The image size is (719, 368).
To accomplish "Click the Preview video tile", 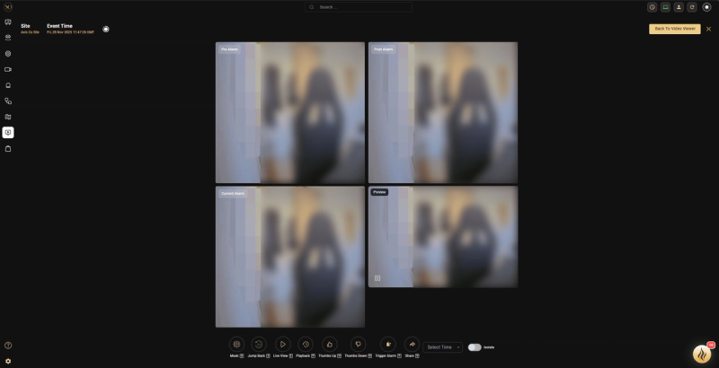I will tap(443, 237).
